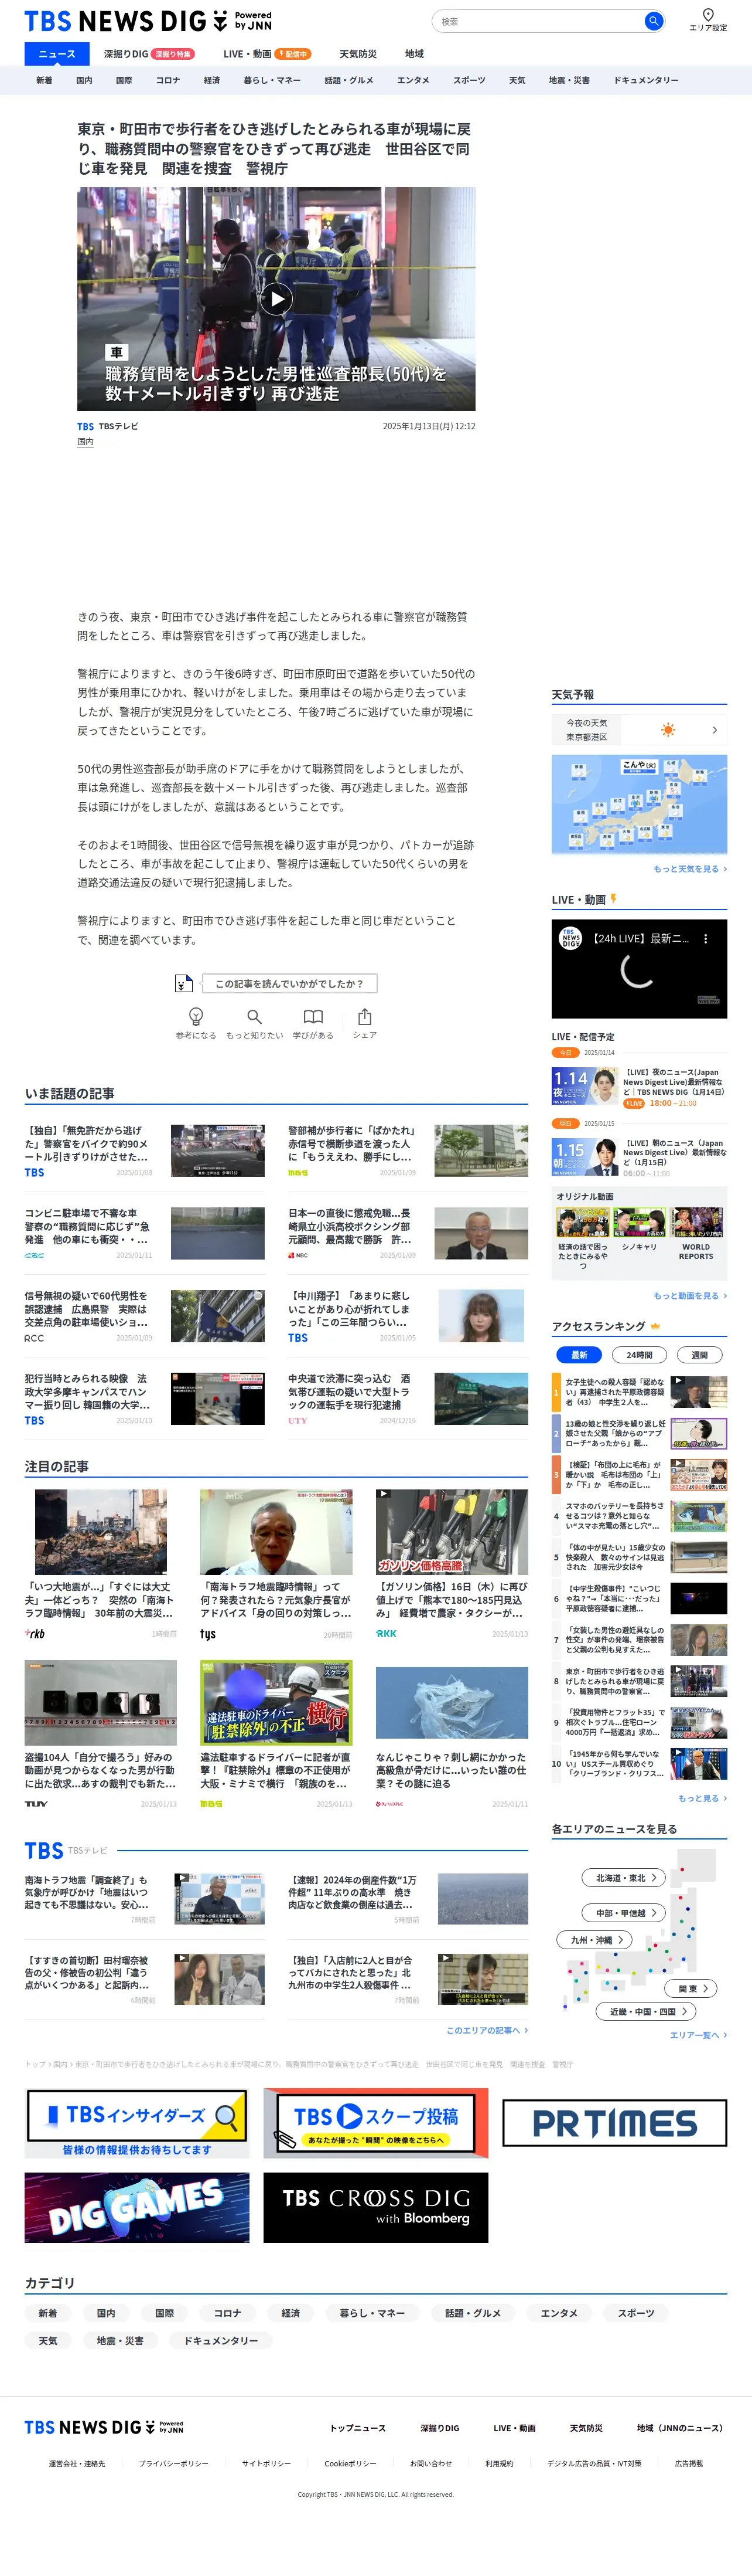This screenshot has height=2576, width=752.
Task: Open the エリア設定 location pin icon
Action: 708,14
